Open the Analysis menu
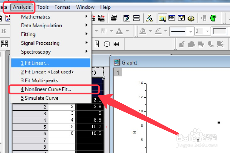The width and height of the screenshot is (230, 153). 22,7
